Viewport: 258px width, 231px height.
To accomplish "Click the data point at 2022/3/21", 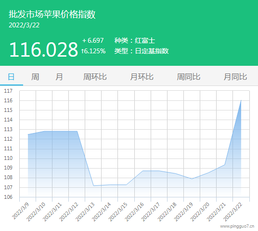I will click(225, 165).
